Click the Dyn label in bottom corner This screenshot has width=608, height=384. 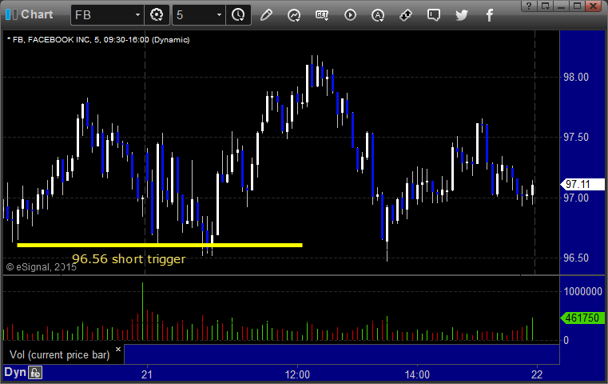tap(14, 372)
